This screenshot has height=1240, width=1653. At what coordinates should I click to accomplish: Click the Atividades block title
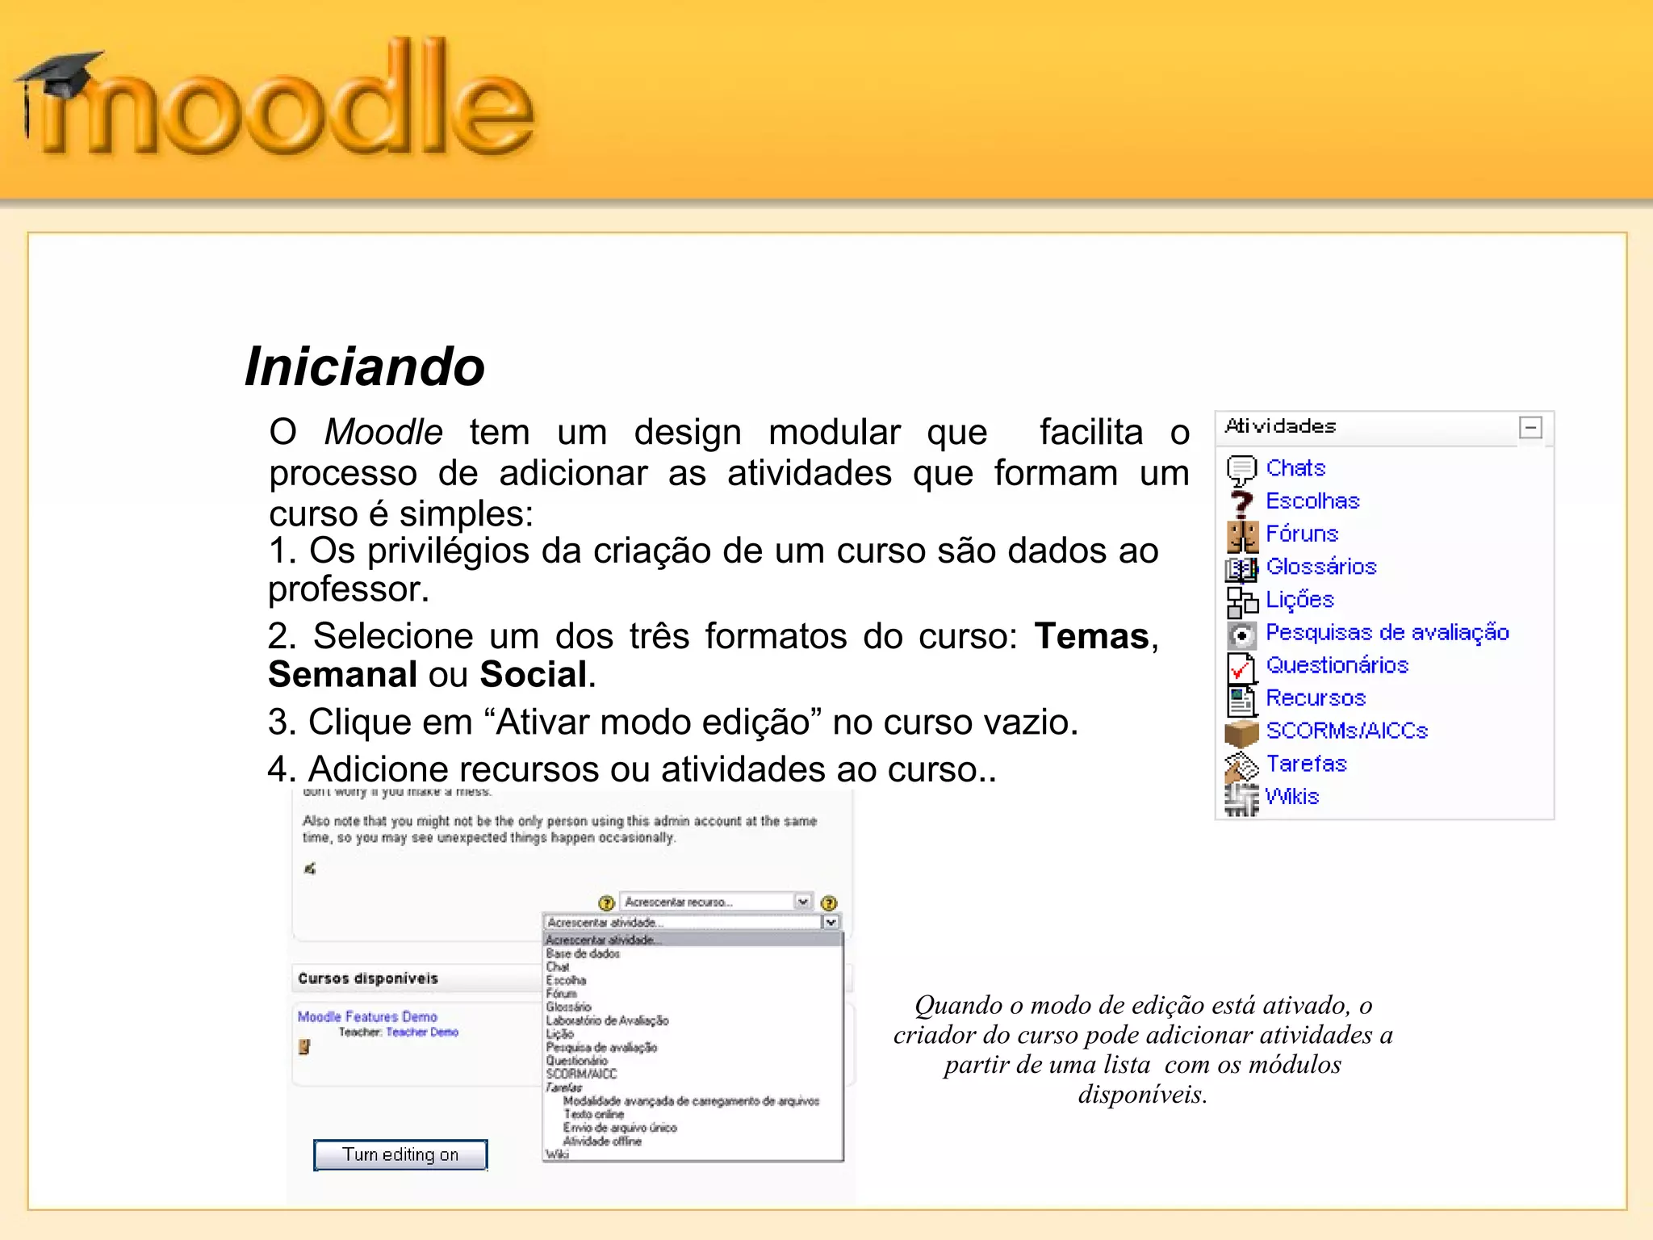pos(1280,426)
